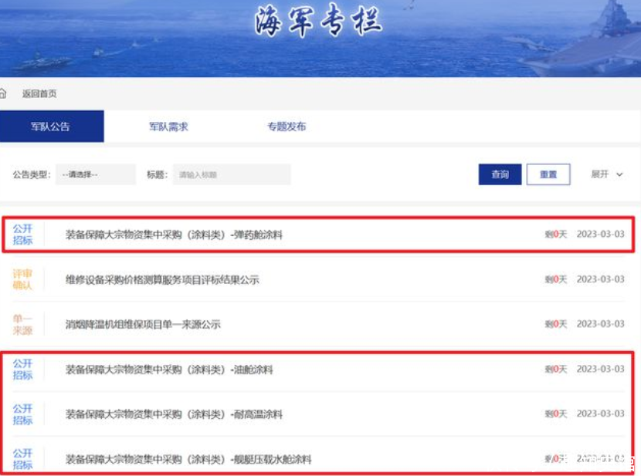Open the 油舱涂料 procurement notice
The image size is (641, 476).
[x=169, y=370]
